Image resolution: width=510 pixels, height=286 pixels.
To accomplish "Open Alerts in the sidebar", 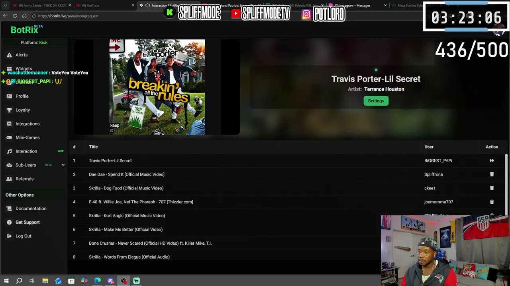I will tap(22, 55).
